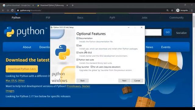Click 'Looking for Python 2.7?' text
The image size is (195, 110).
(x=19, y=96)
